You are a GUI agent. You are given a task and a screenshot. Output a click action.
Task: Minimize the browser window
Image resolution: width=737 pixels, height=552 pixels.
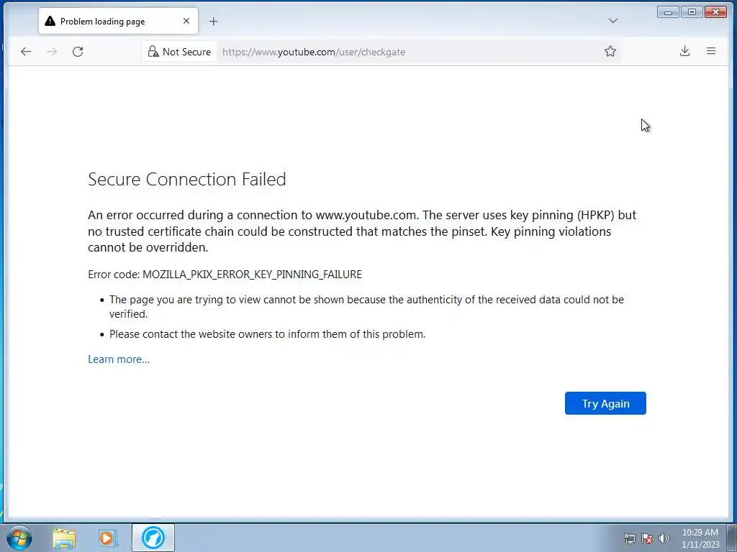tap(668, 12)
